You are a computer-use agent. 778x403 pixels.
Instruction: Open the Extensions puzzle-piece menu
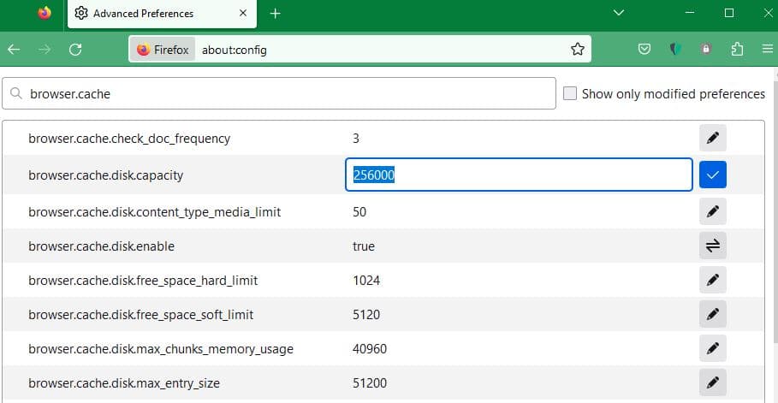(x=737, y=50)
